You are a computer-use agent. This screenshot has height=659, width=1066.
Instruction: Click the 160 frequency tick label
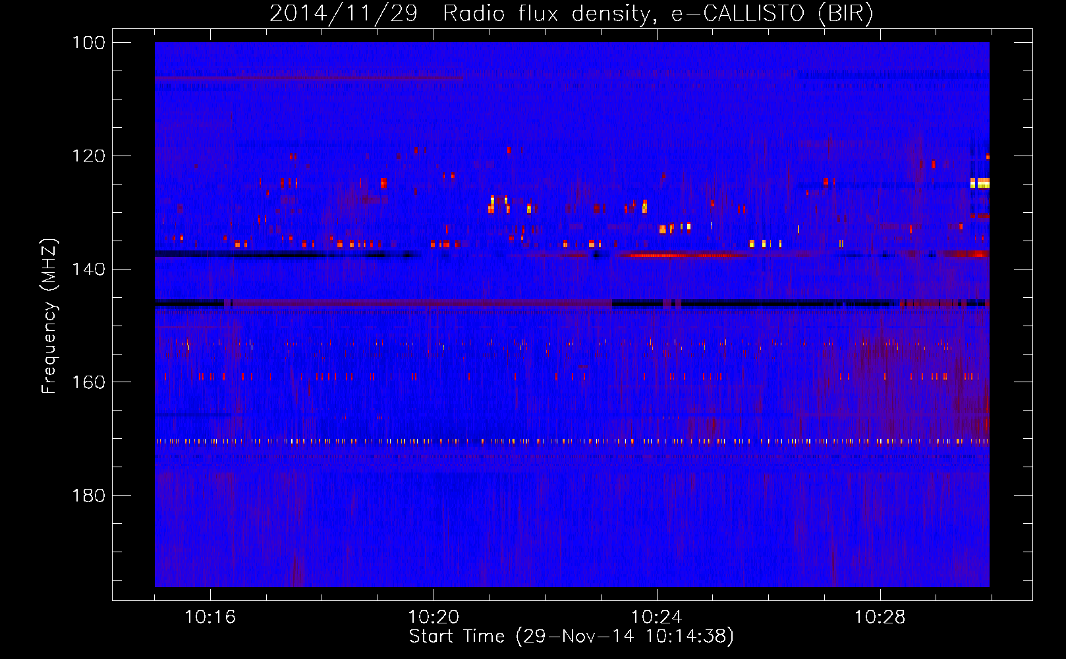point(88,382)
